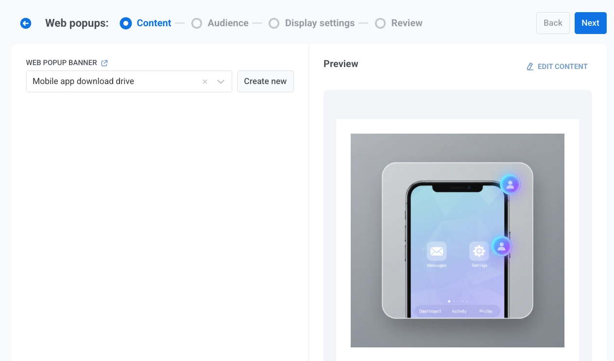This screenshot has width=614, height=361.
Task: Click the pencil icon beside Edit Content
Action: click(x=530, y=67)
